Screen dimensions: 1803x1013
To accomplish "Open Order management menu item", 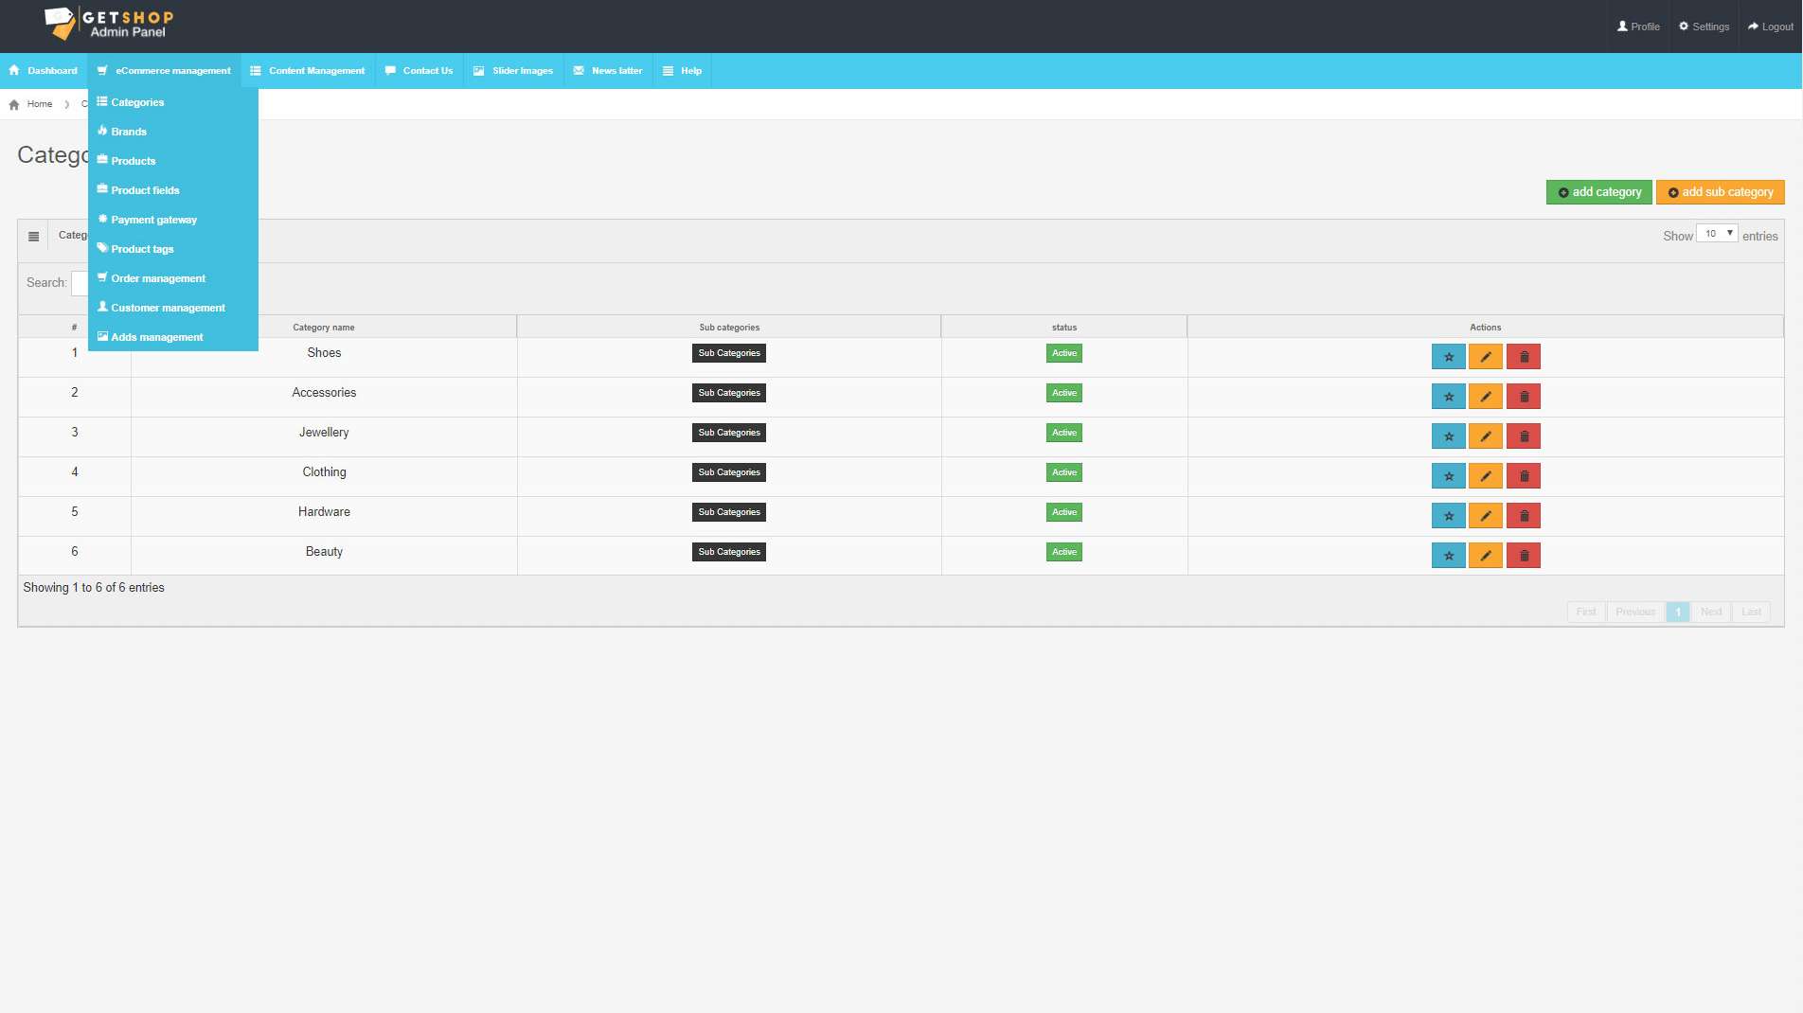I will pos(158,278).
